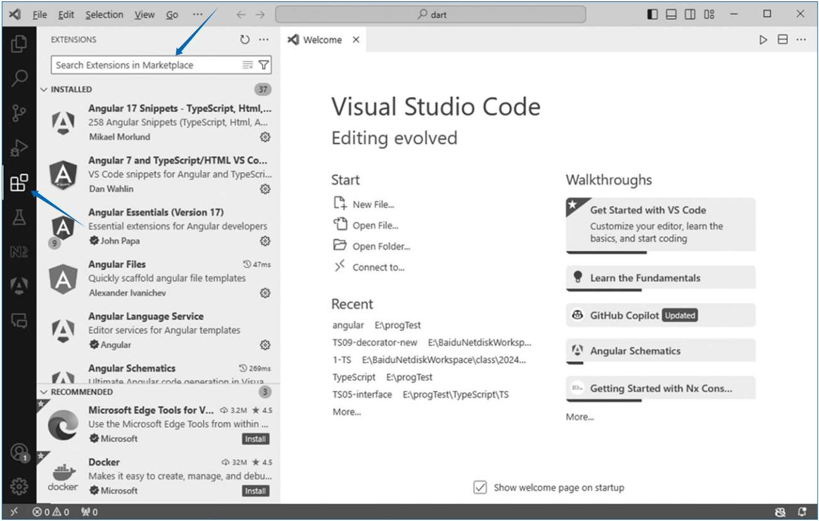Toggle the primary side bar layout button
819x521 pixels.
[x=652, y=14]
